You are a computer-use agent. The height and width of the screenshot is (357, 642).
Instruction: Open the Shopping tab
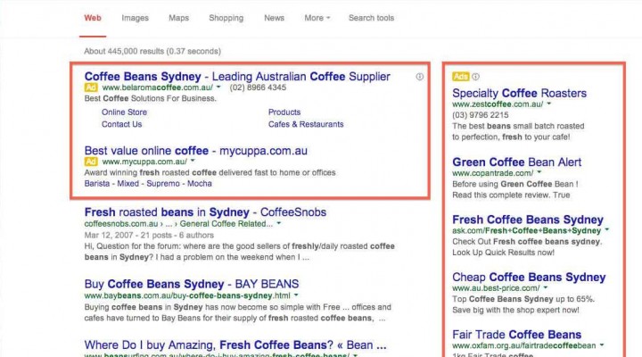[x=226, y=18]
